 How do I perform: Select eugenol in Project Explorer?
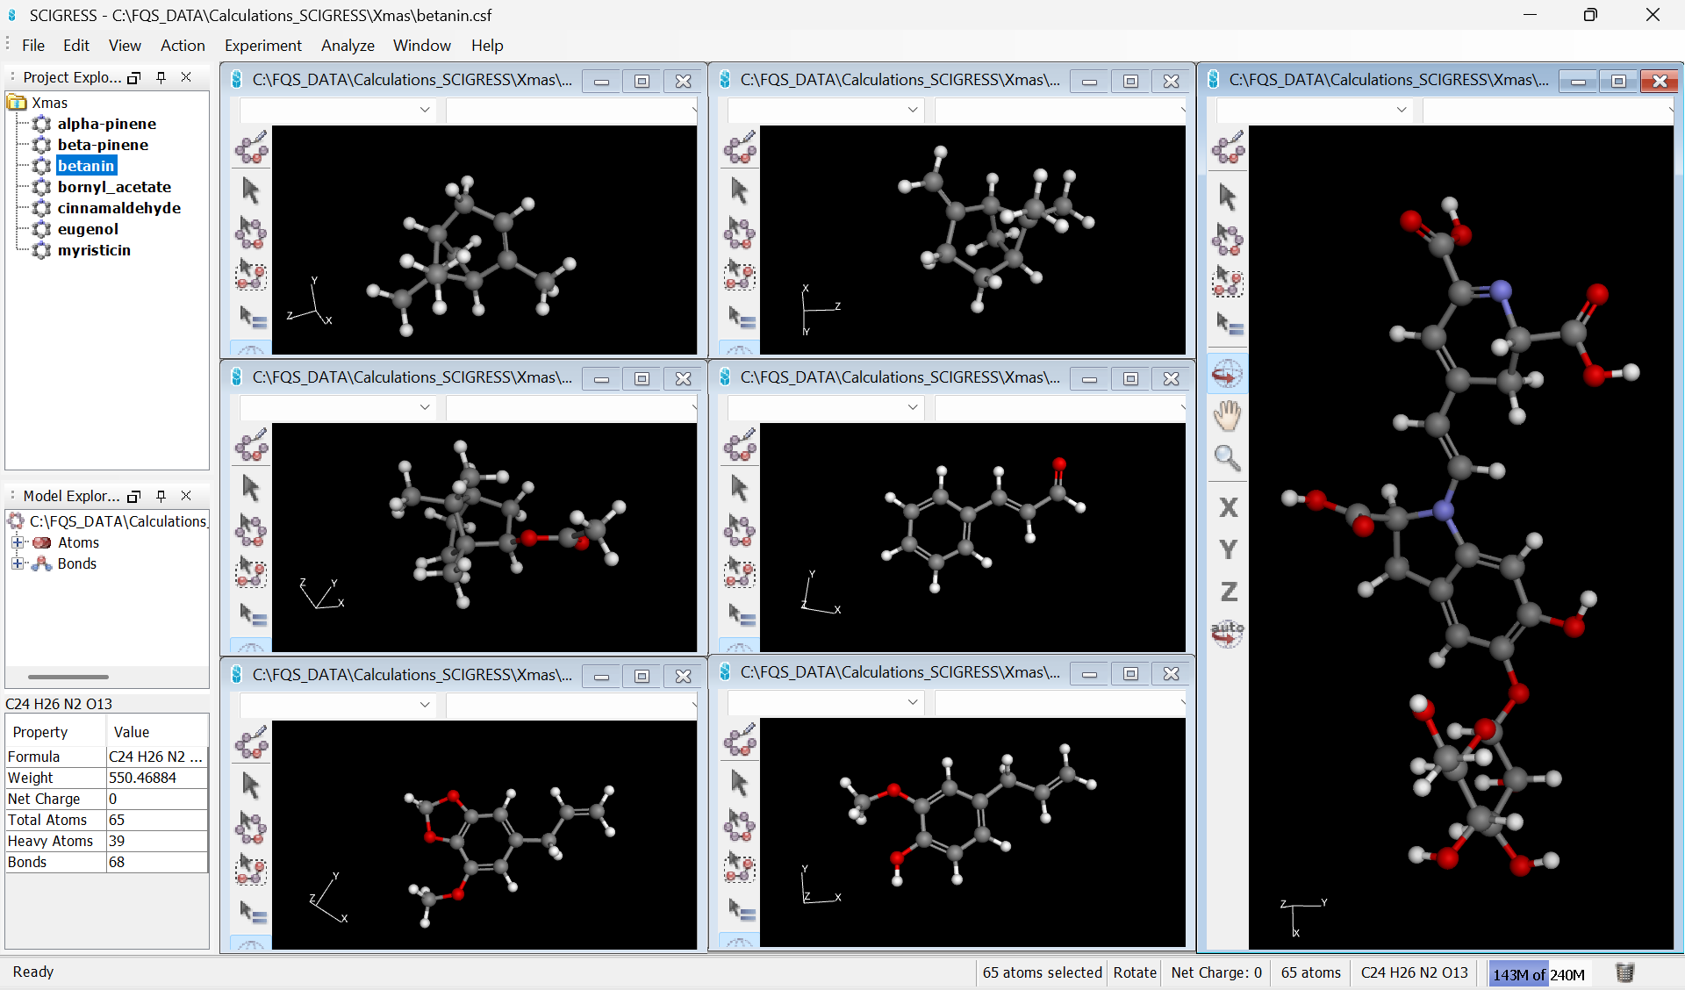tap(88, 229)
